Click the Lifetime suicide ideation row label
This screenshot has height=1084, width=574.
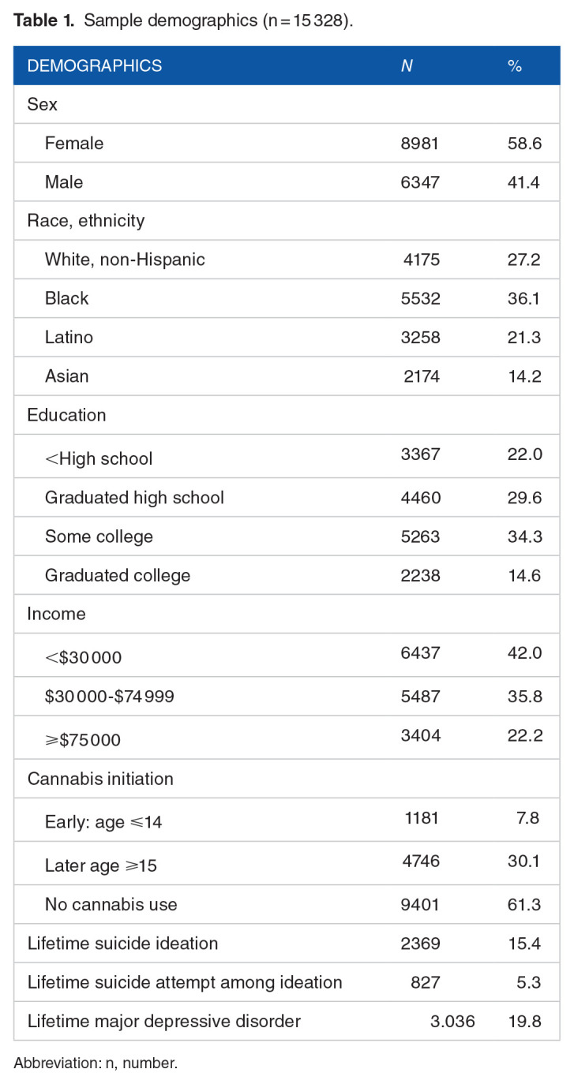click(x=122, y=944)
